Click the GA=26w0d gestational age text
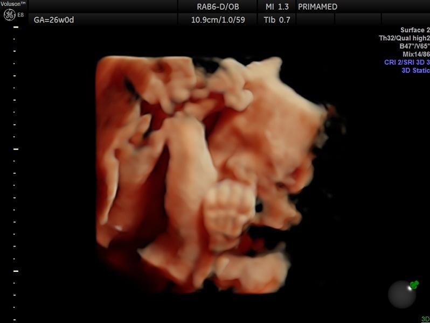430x323 pixels. pyautogui.click(x=54, y=20)
